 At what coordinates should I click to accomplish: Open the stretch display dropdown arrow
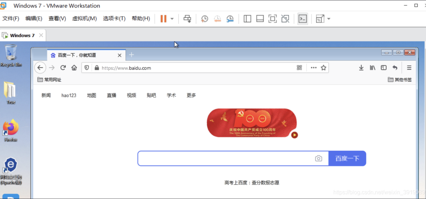coord(329,19)
